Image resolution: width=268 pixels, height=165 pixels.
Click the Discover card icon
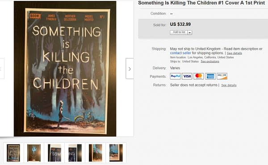[222, 76]
